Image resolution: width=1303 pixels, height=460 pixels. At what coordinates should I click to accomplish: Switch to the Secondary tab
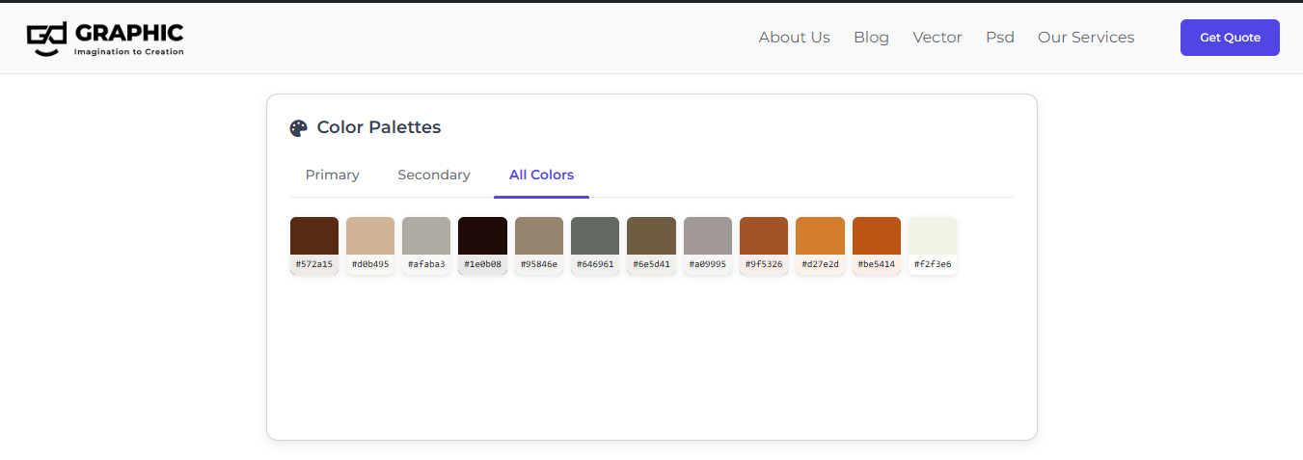click(x=434, y=175)
